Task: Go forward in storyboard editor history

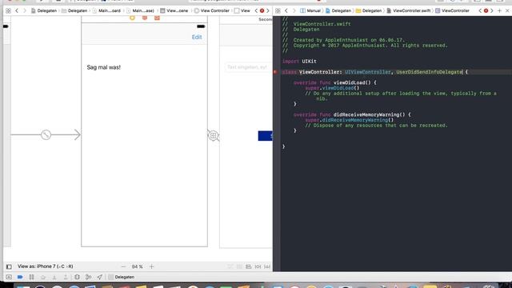Action: (24, 10)
